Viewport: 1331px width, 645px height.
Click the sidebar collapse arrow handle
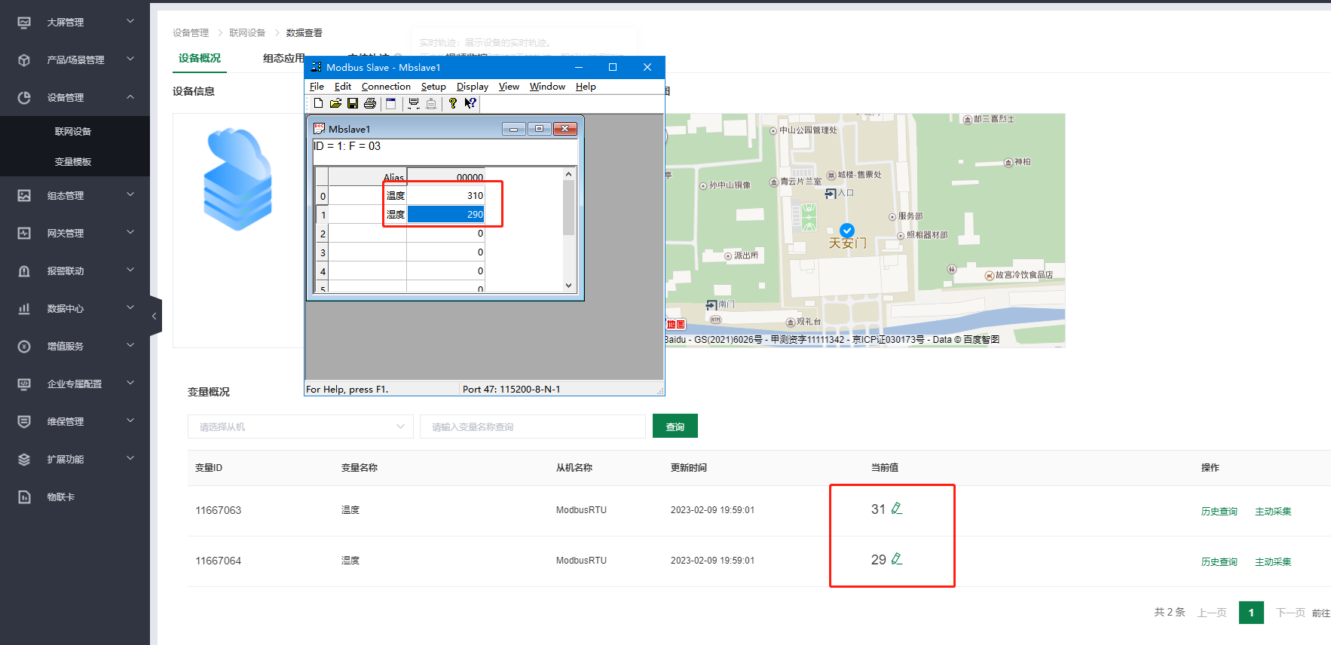(x=155, y=316)
